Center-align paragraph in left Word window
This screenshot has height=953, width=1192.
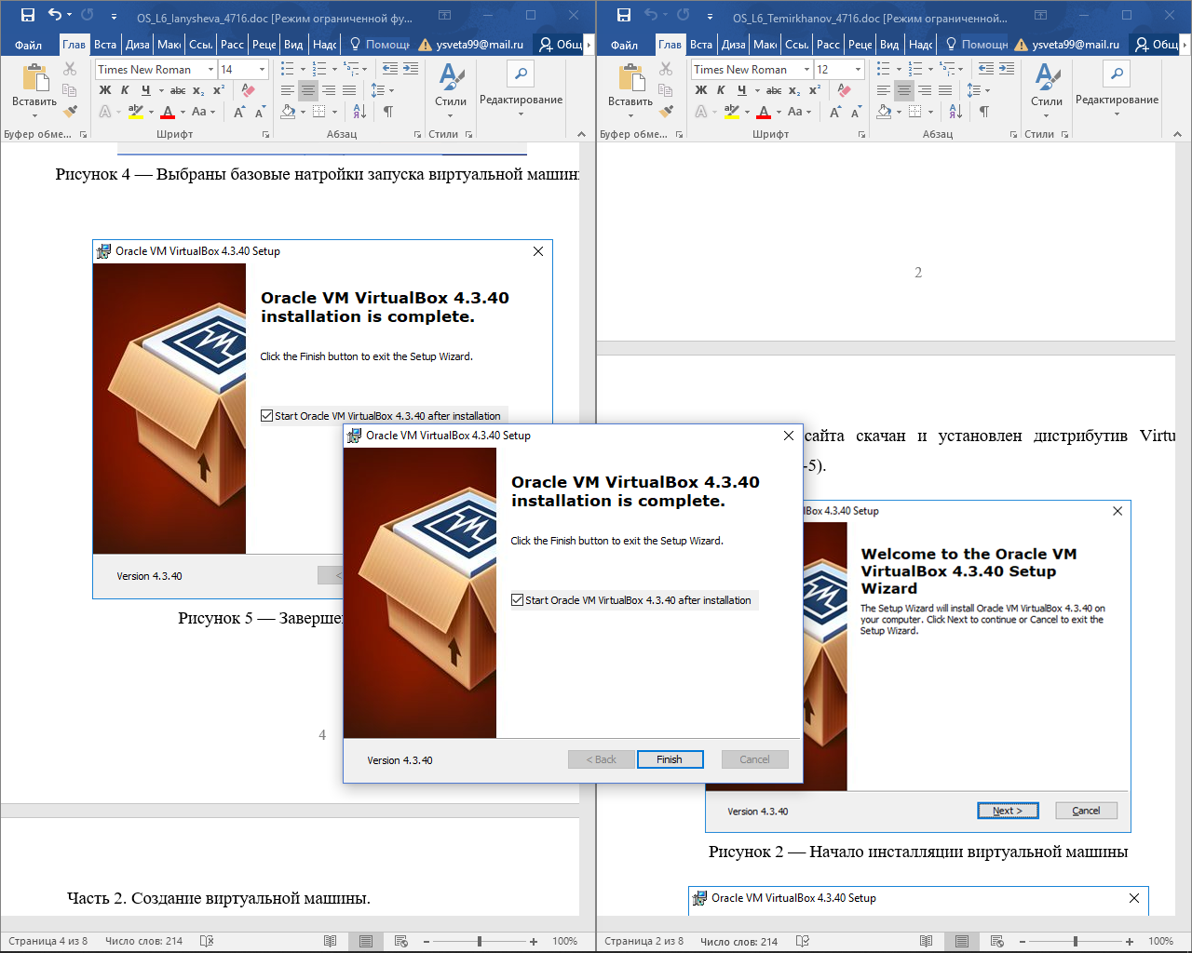click(x=307, y=90)
